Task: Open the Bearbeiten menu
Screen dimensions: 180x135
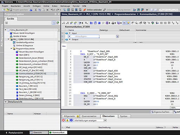Action: pos(16,6)
